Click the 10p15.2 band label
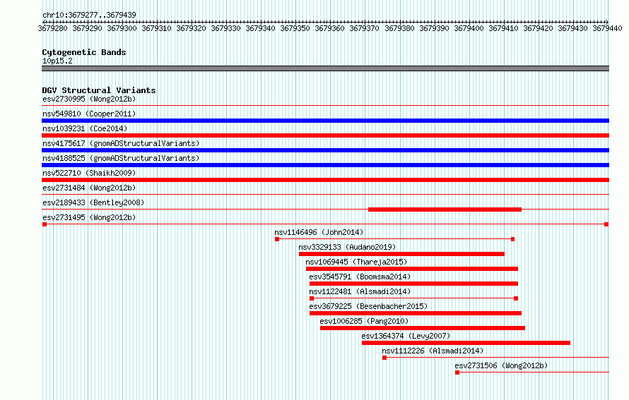629x400 pixels. (57, 61)
